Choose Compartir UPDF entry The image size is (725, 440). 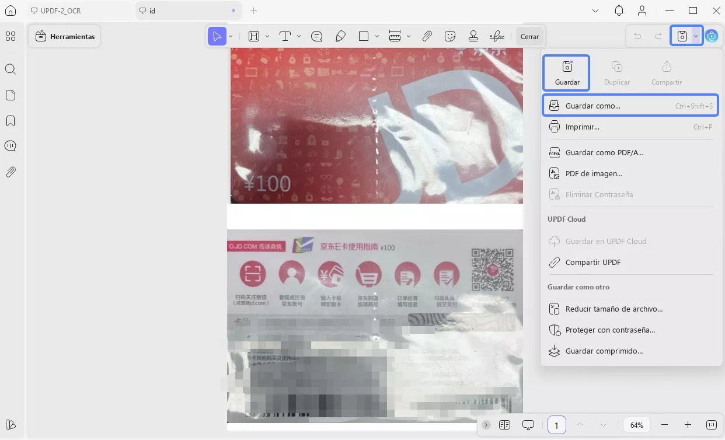630,262
